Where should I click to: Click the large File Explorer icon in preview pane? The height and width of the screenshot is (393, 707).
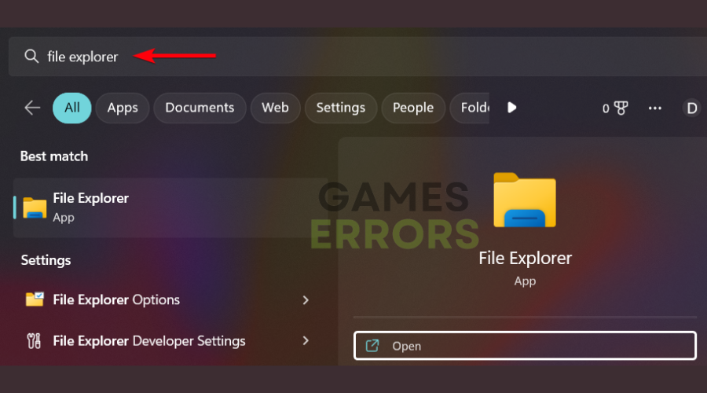click(525, 200)
